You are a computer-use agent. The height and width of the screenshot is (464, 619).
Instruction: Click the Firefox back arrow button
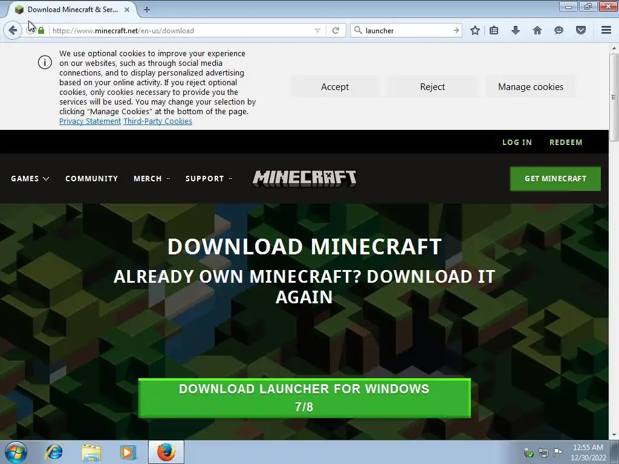[13, 30]
